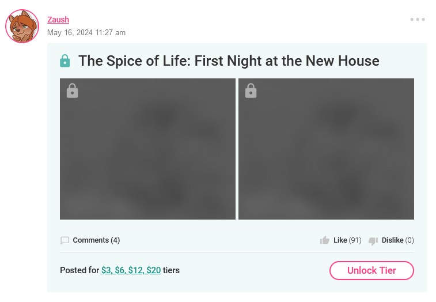Click the teal lock icon beside the title
This screenshot has width=436, height=302.
65,61
